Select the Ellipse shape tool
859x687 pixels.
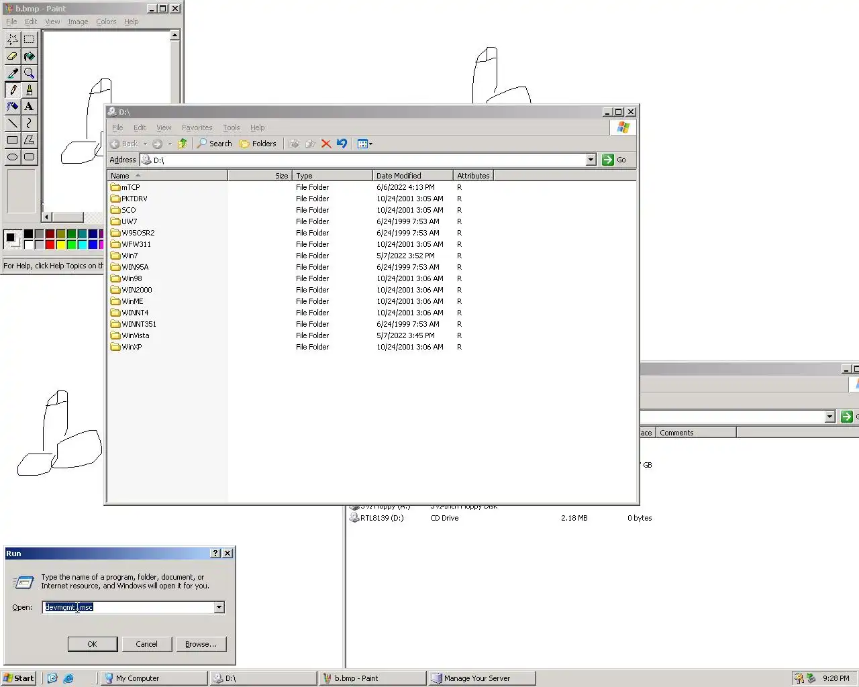(13, 157)
